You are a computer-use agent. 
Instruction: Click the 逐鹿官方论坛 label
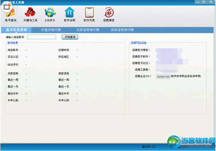141,63
